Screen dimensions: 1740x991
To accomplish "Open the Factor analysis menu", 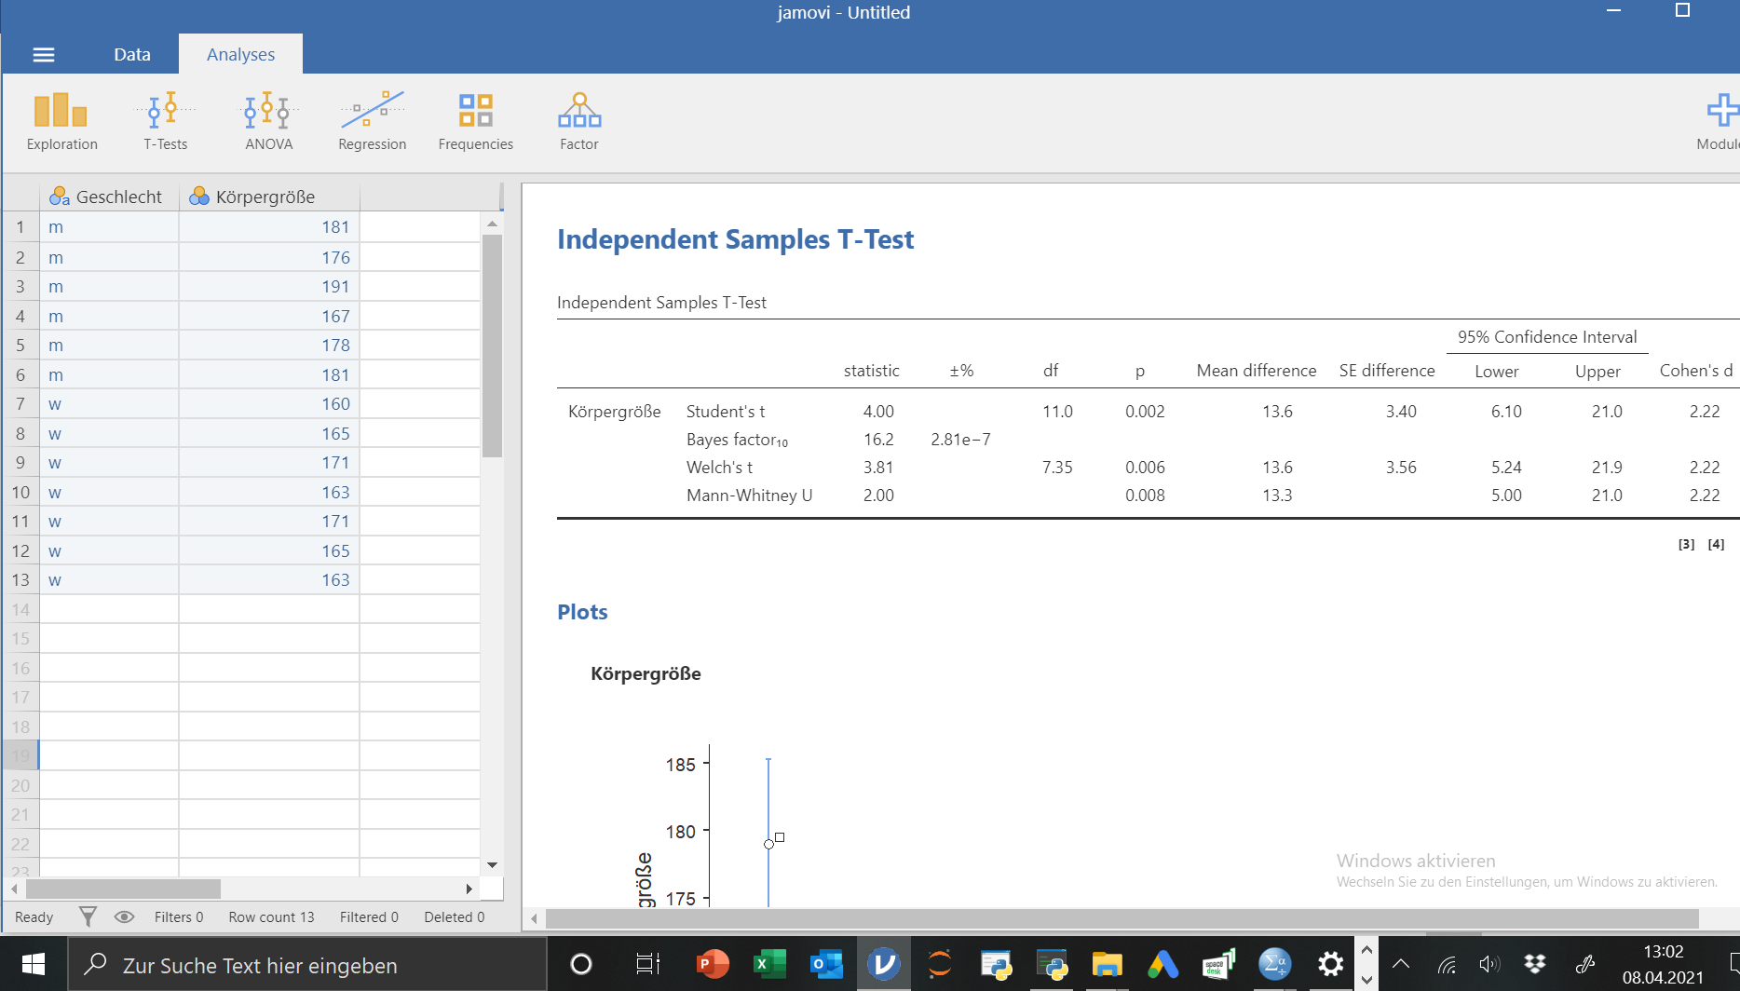I will tap(578, 121).
